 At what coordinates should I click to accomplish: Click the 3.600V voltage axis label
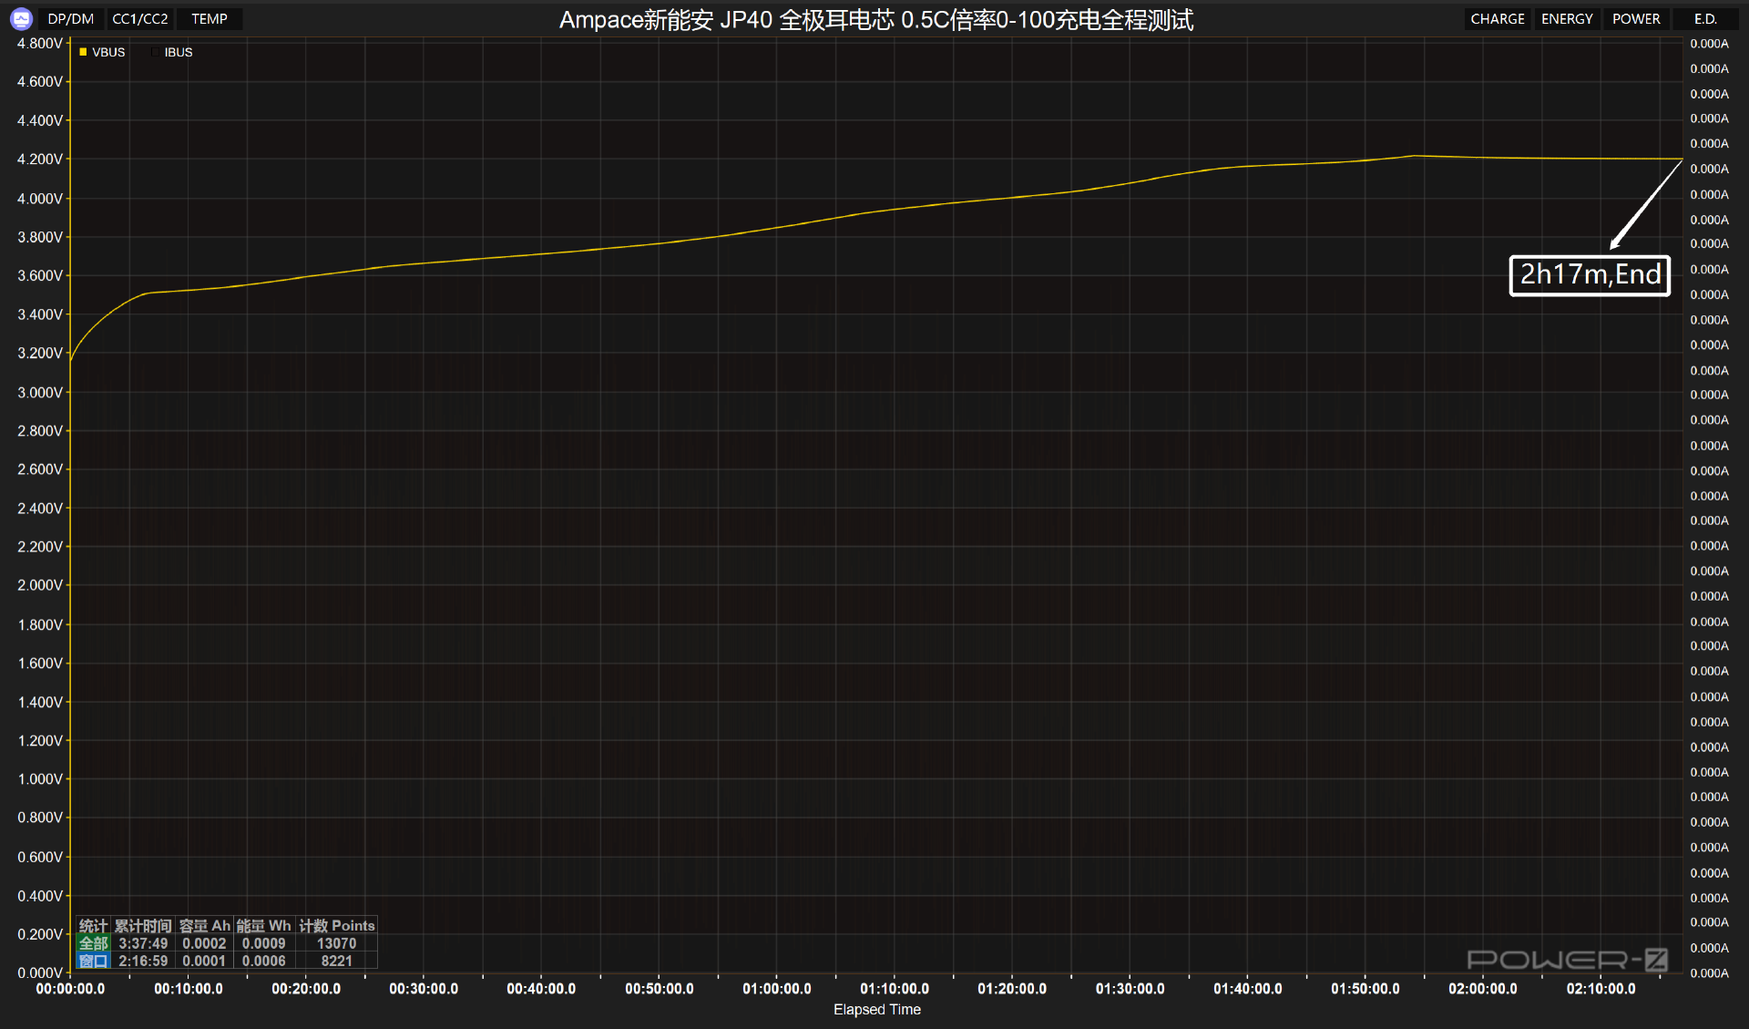pyautogui.click(x=40, y=275)
